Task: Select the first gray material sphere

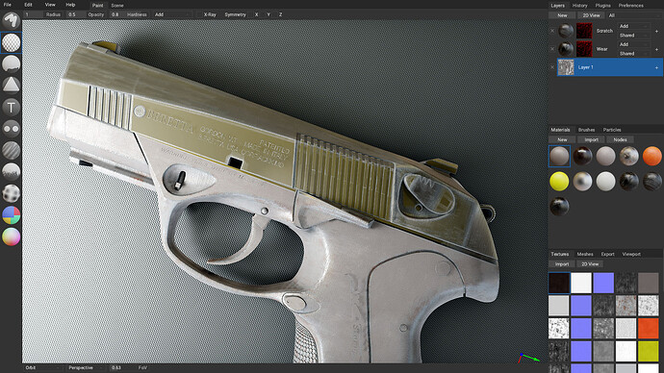Action: pos(559,156)
